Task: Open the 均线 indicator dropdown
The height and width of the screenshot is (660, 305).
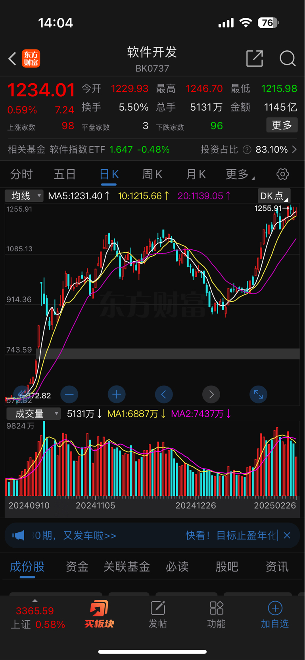Action: 24,196
